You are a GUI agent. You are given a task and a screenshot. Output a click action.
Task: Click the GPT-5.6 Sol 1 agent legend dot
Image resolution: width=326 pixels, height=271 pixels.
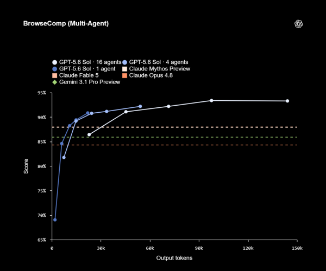[54, 69]
